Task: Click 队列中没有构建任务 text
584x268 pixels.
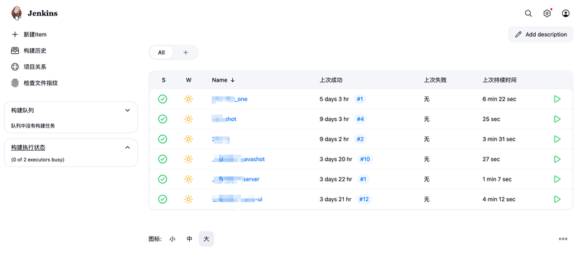Action: (x=33, y=126)
